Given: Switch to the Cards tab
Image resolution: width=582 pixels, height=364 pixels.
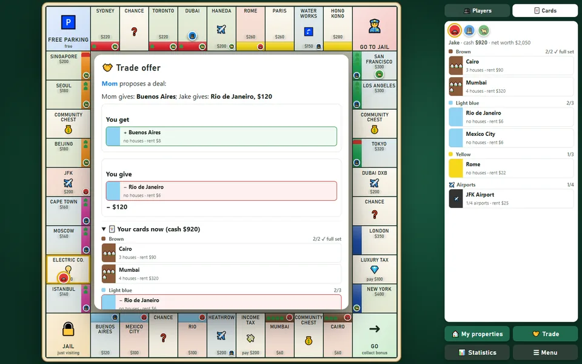Looking at the screenshot, I should (x=545, y=11).
